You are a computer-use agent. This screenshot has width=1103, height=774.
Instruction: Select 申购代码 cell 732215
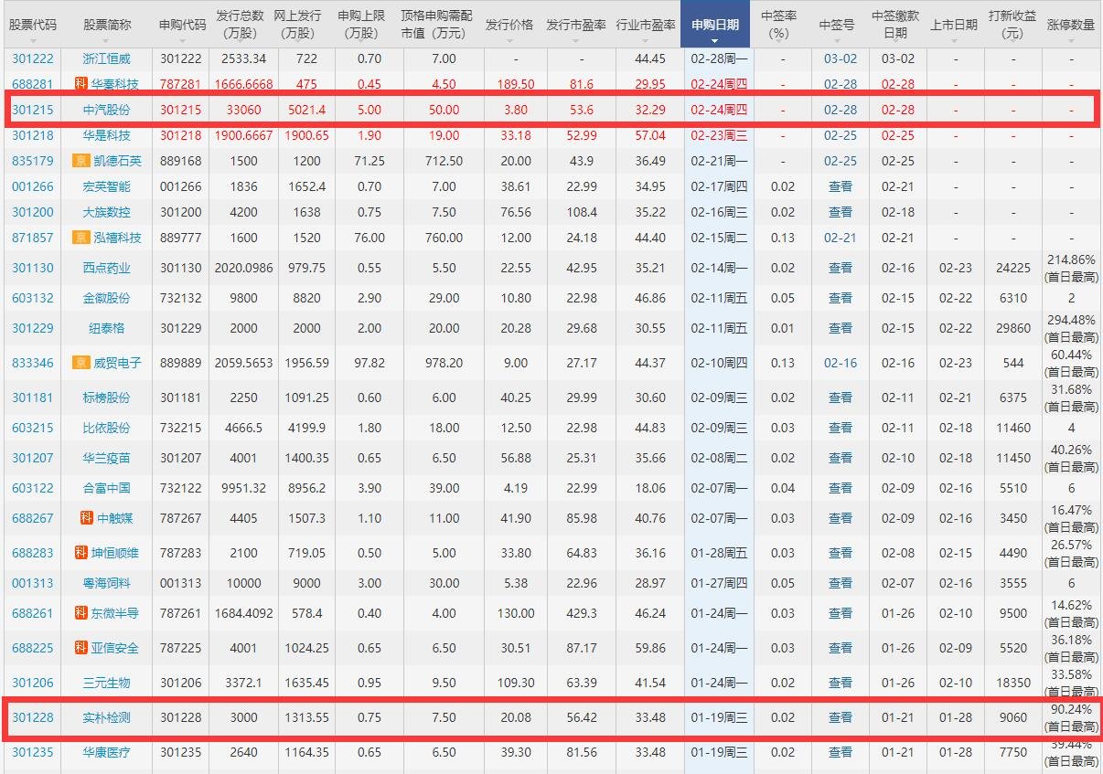181,428
